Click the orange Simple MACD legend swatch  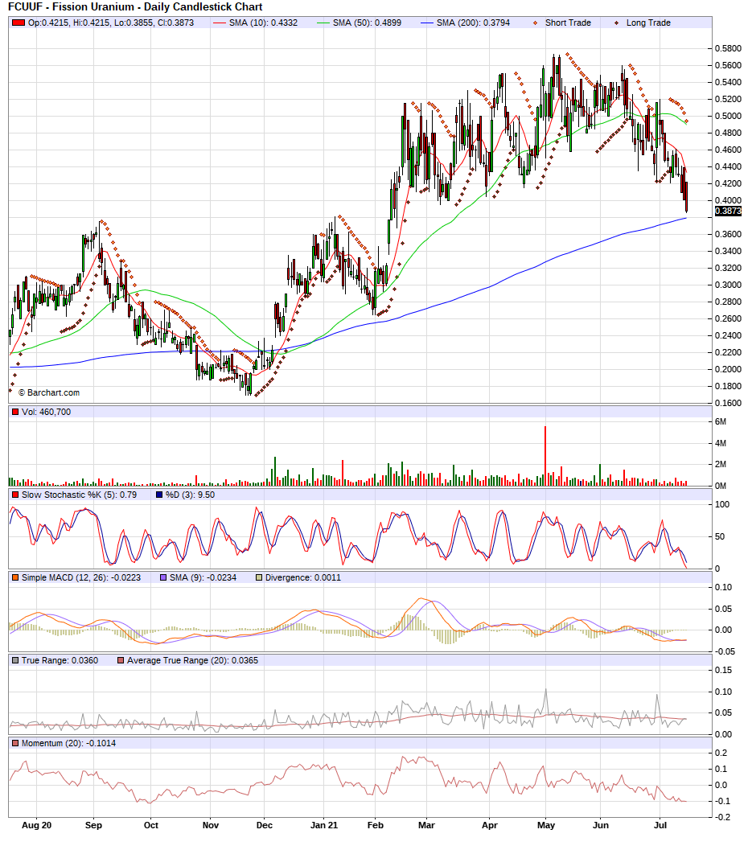point(15,578)
